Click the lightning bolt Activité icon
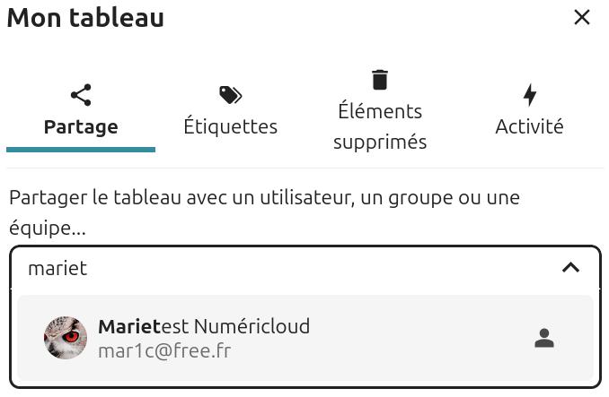 coord(529,95)
